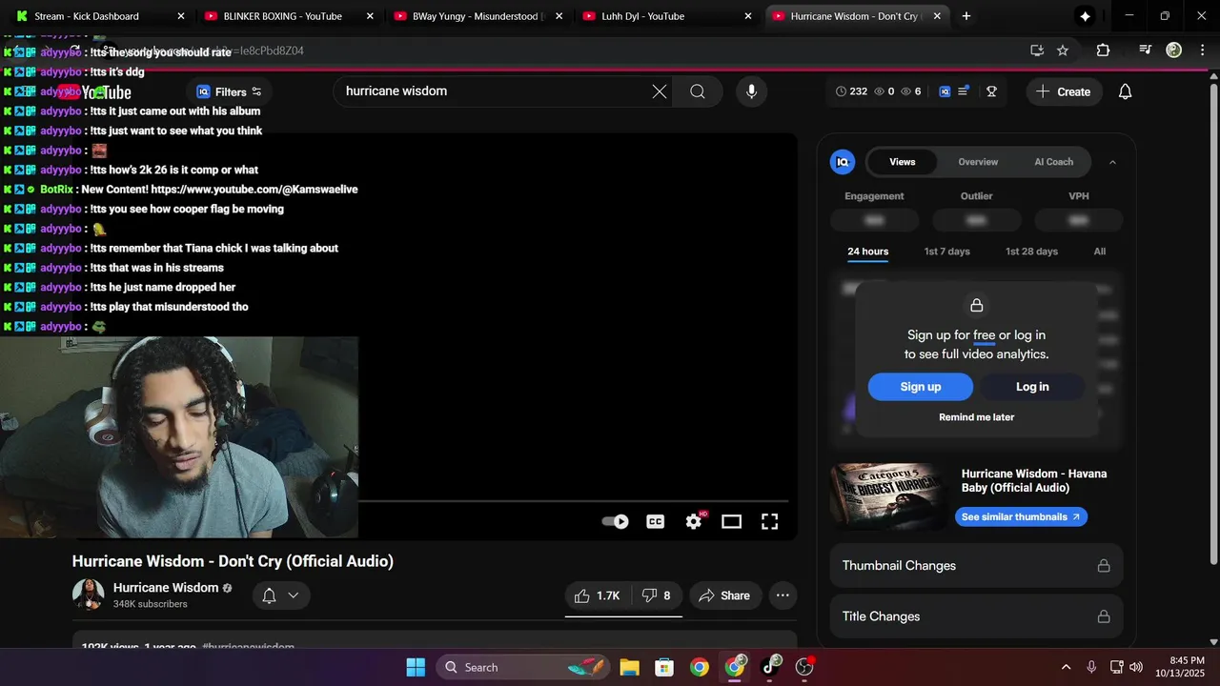Click the Havana Baby thumbnail image

pos(888,496)
